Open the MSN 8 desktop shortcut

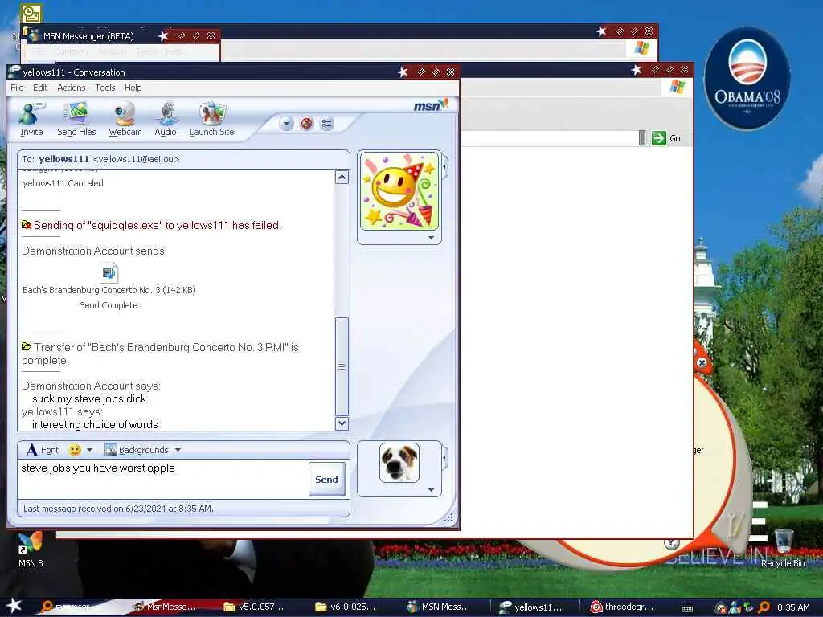[x=31, y=550]
